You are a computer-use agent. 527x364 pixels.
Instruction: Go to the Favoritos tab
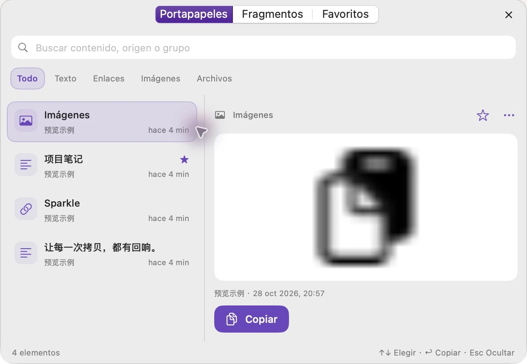coord(346,14)
